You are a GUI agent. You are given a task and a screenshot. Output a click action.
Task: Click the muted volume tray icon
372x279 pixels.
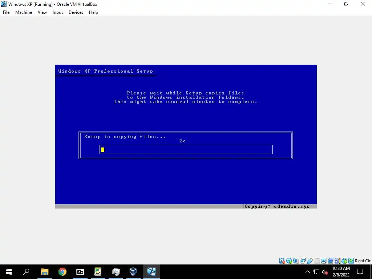coord(325,272)
